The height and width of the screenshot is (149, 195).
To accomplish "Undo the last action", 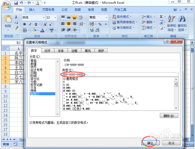I will [21, 3].
